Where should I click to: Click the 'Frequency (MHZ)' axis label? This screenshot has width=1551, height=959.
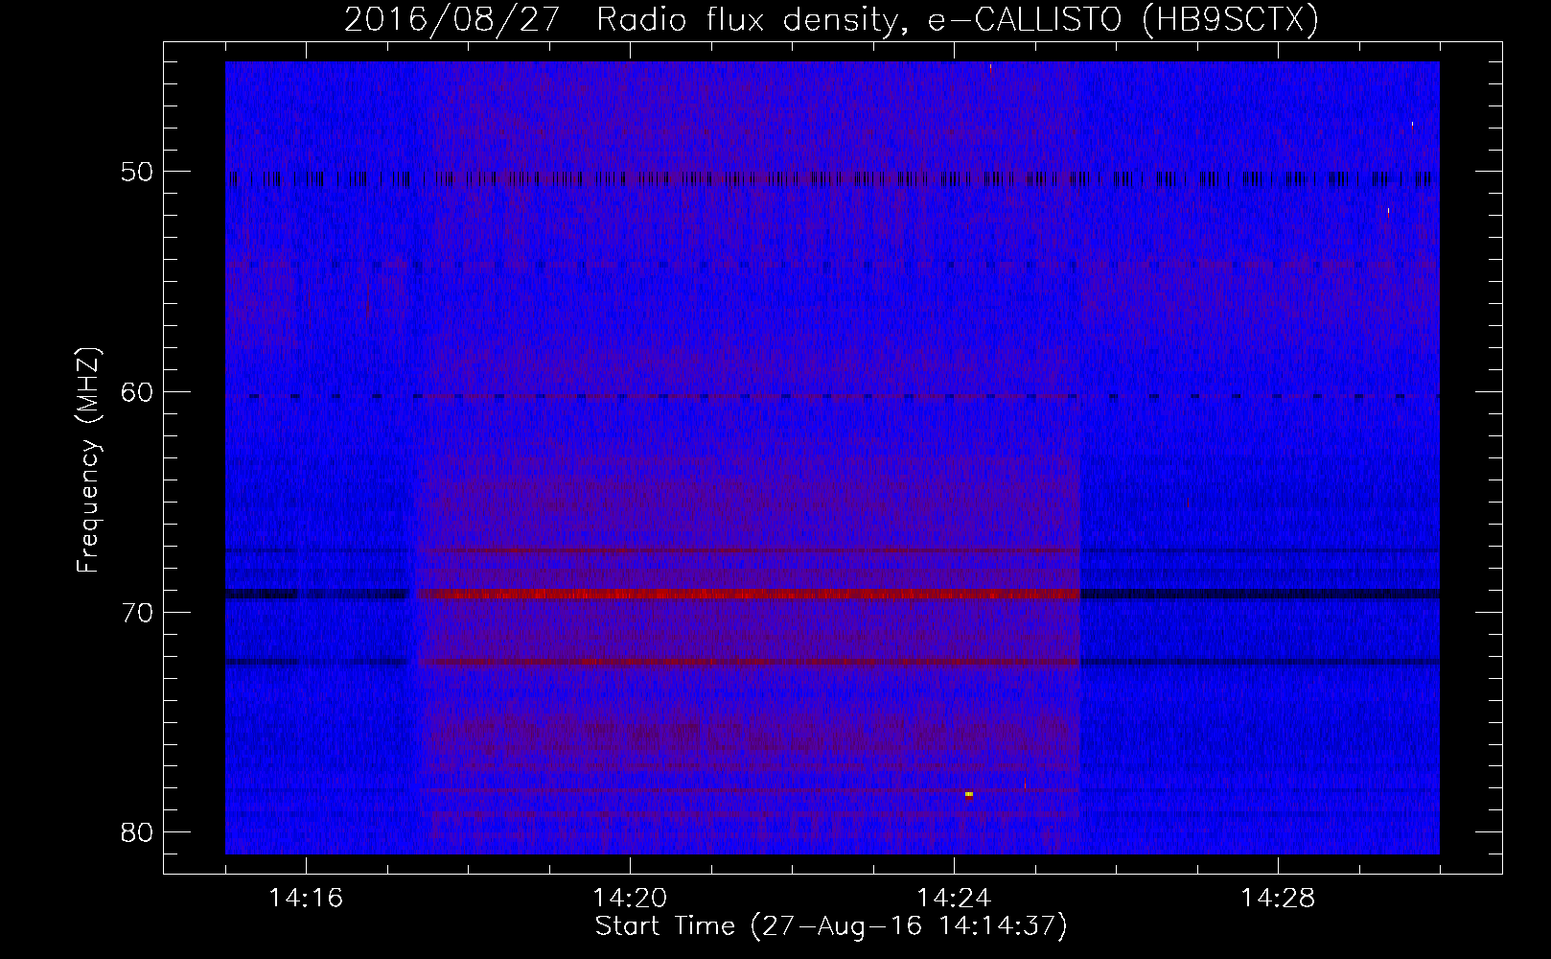click(88, 460)
